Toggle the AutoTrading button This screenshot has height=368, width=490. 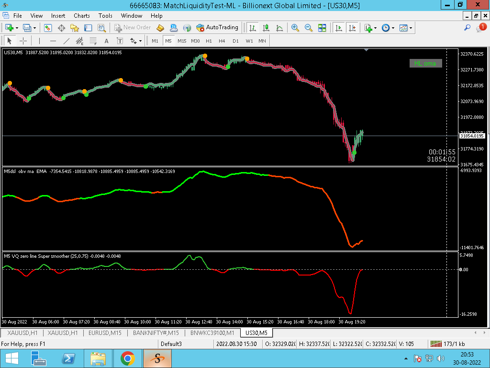217,27
